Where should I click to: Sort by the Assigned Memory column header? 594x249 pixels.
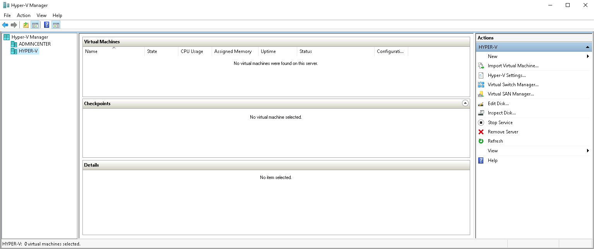click(233, 51)
